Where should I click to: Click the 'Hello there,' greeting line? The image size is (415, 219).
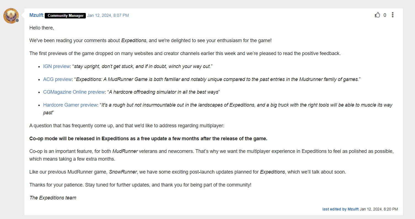pos(42,28)
